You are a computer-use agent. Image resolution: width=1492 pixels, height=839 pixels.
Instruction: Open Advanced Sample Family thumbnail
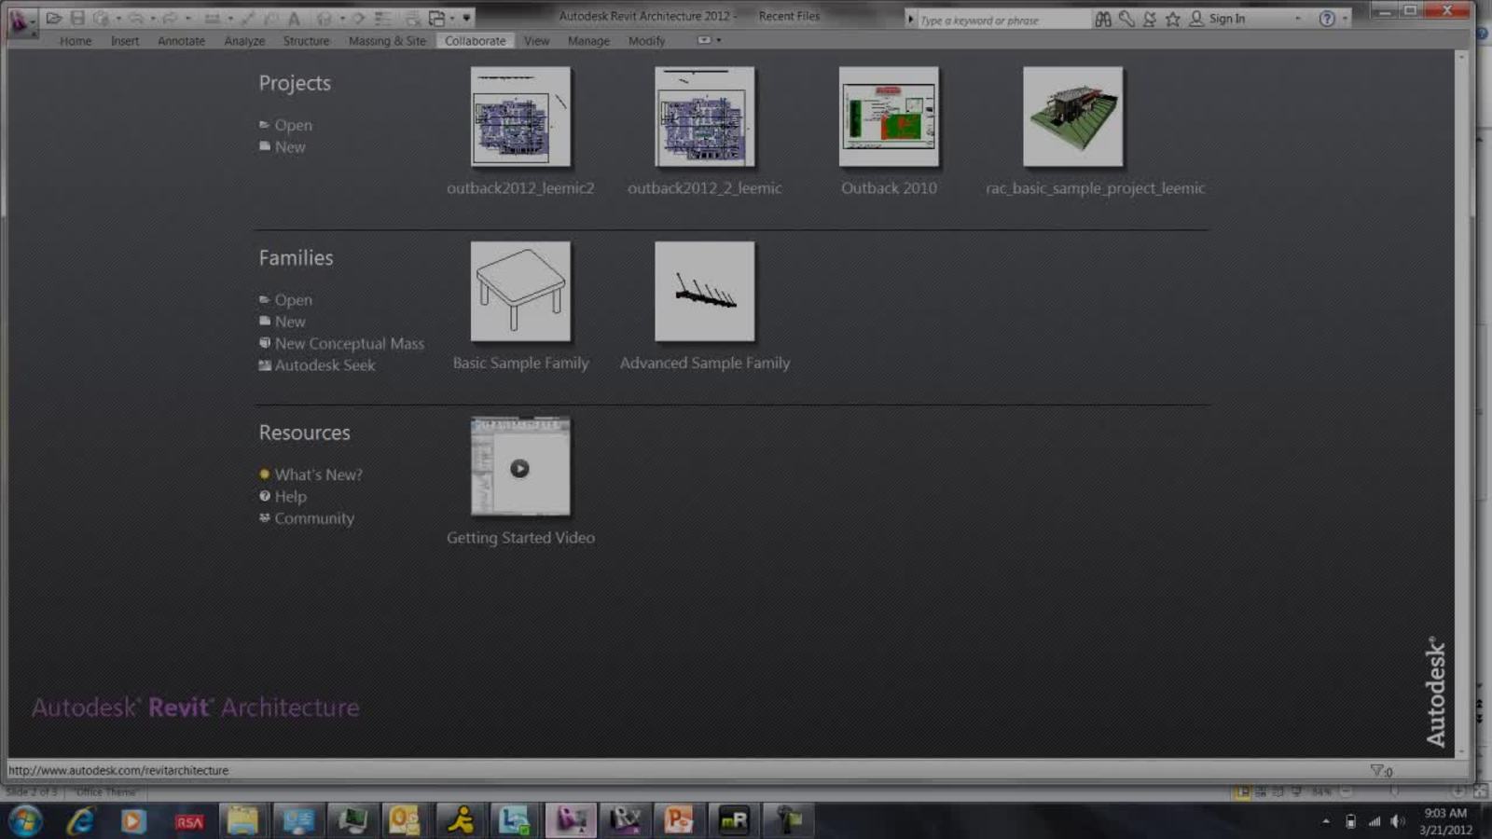pos(705,292)
